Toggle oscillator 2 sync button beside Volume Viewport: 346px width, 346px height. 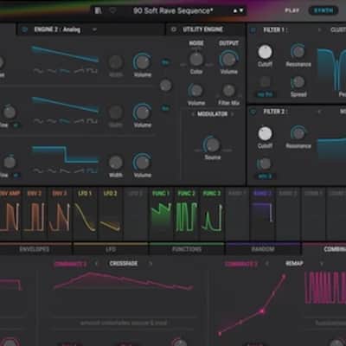click(x=165, y=108)
